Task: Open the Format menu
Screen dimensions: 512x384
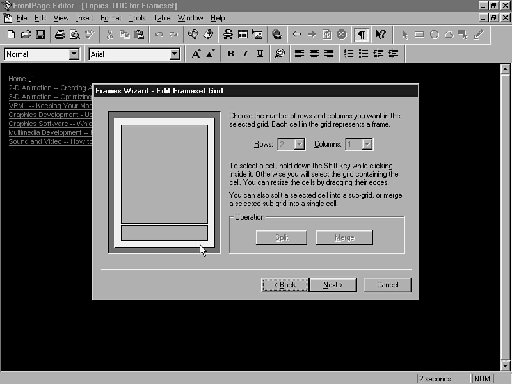Action: [x=111, y=18]
